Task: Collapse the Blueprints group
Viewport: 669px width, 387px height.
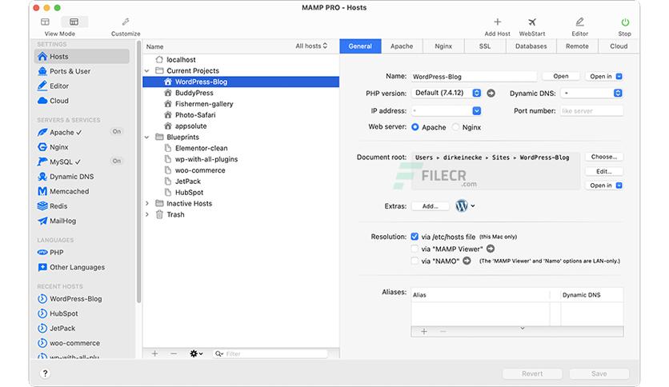Action: (147, 138)
